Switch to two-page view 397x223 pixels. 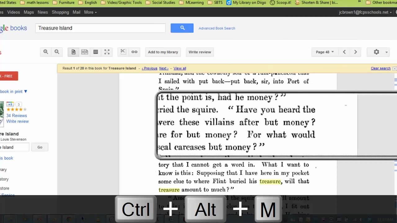tap(85, 52)
